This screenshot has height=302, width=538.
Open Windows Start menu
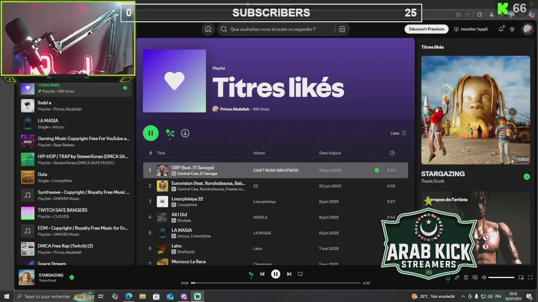7,297
